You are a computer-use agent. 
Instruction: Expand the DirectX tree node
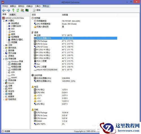pyautogui.click(x=4, y=83)
